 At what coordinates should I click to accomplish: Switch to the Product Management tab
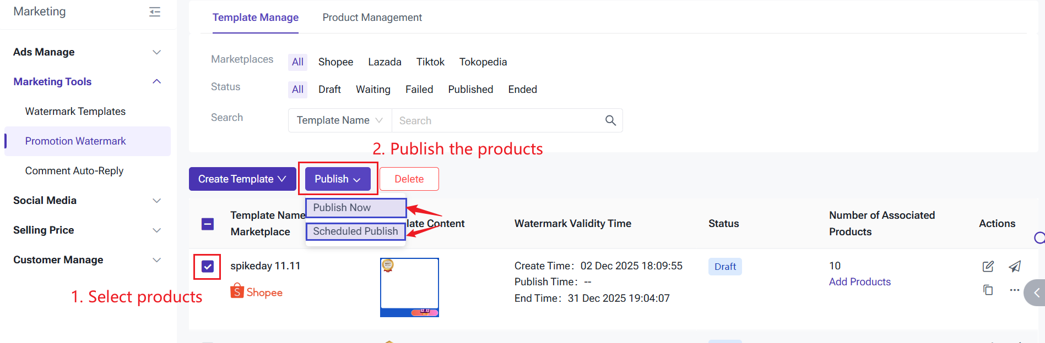372,18
